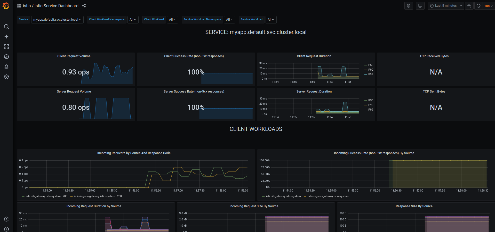Image resolution: width=495 pixels, height=232 pixels.
Task: Toggle istio-ilbgateway.istio-system : 200 legend series
Action: point(46,196)
